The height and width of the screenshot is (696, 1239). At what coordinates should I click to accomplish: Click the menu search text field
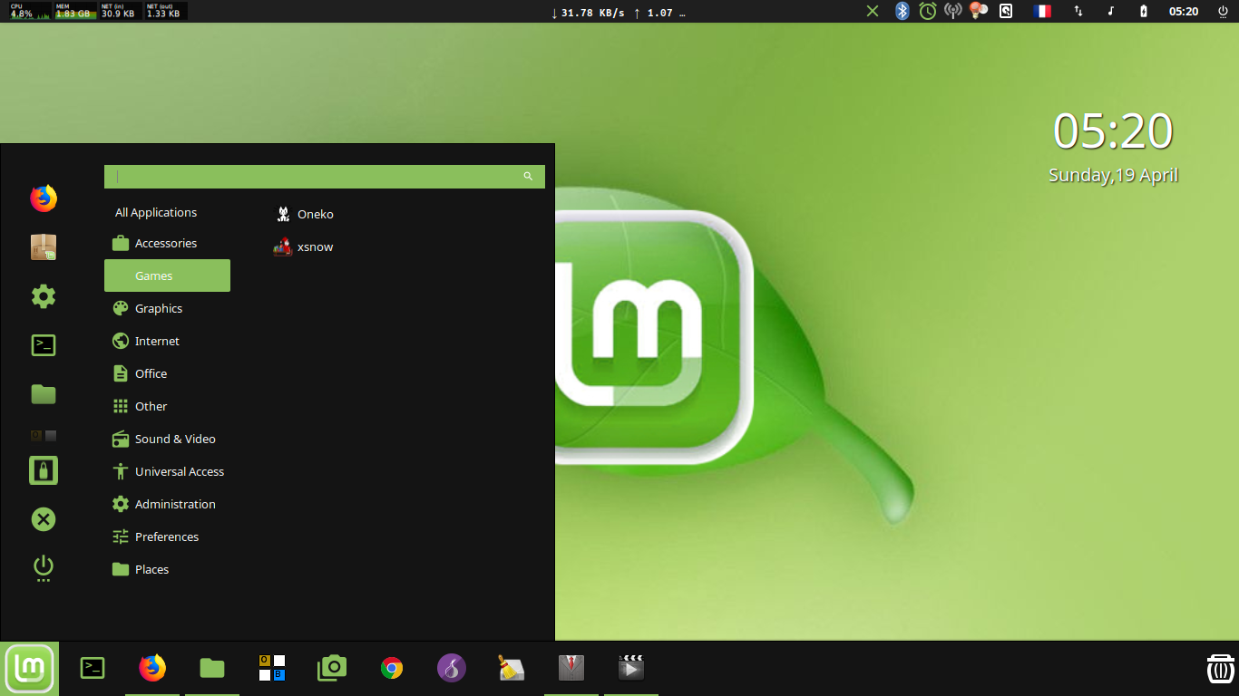pos(325,177)
